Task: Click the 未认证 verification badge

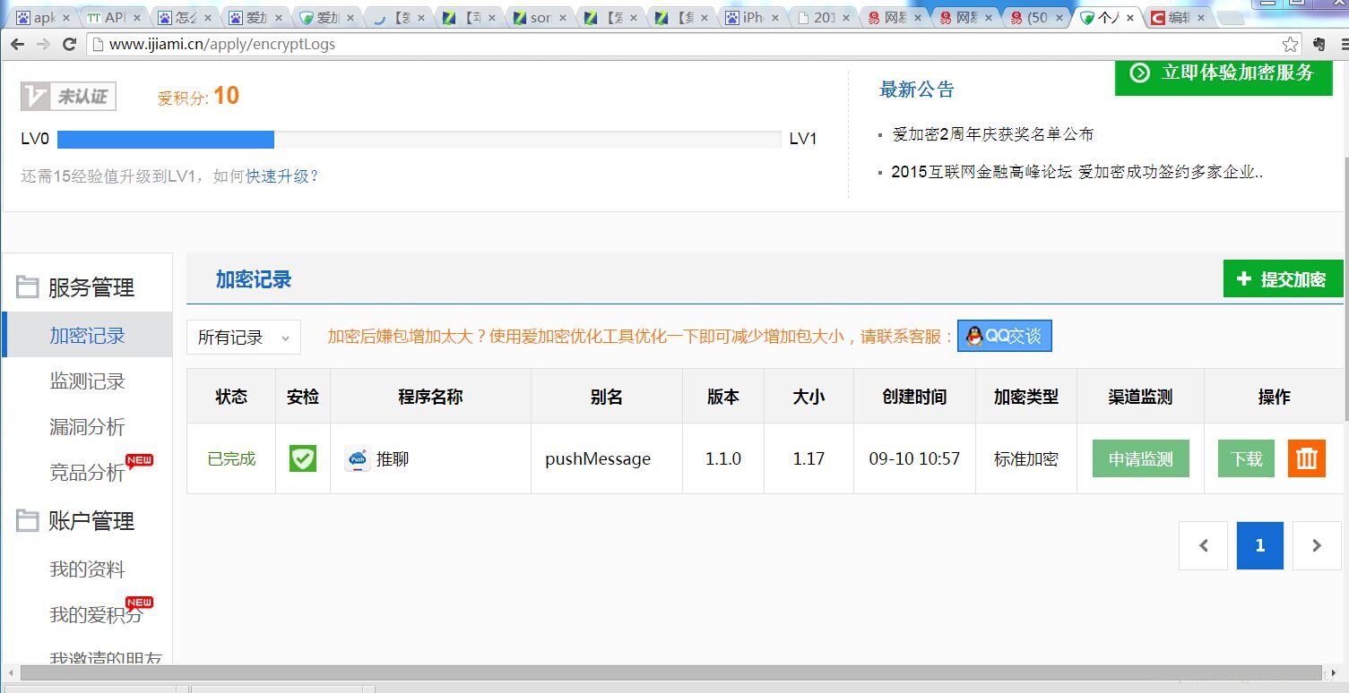Action: tap(69, 97)
